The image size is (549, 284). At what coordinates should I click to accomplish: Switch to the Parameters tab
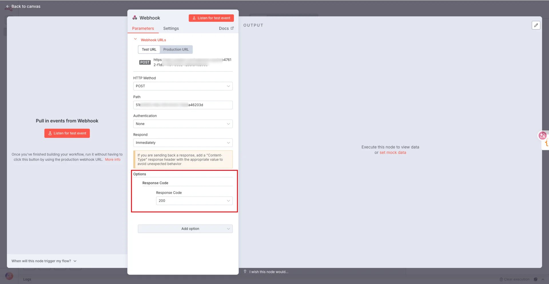(143, 28)
